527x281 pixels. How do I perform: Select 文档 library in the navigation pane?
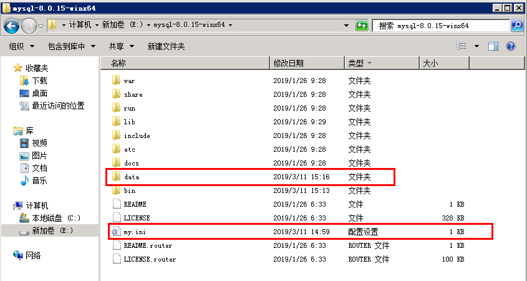pos(39,168)
